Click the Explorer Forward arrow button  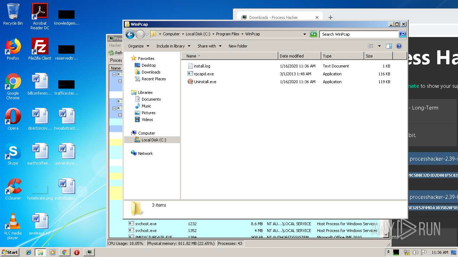(x=140, y=34)
